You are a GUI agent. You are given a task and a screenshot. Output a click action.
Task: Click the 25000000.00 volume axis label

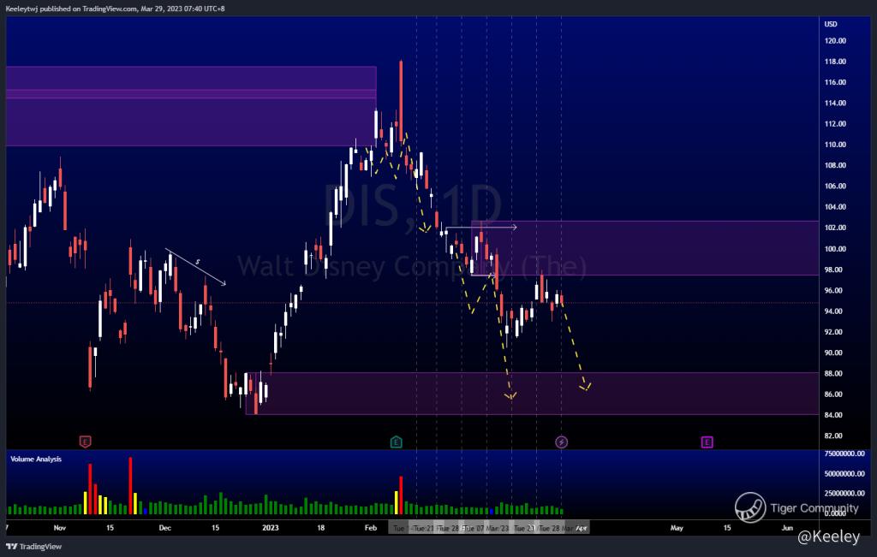(844, 494)
